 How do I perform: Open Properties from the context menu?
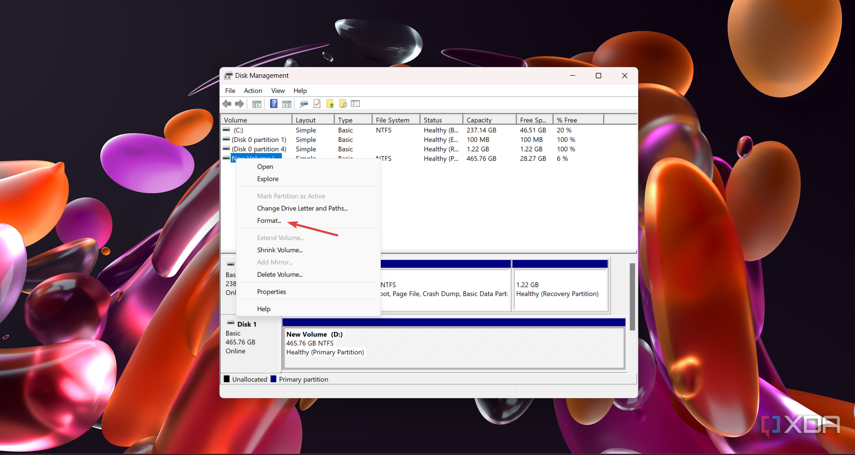point(308,292)
